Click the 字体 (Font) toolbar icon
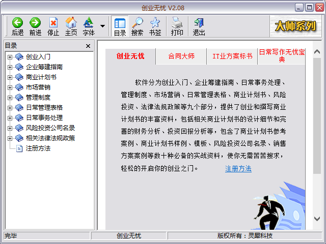 point(89,26)
